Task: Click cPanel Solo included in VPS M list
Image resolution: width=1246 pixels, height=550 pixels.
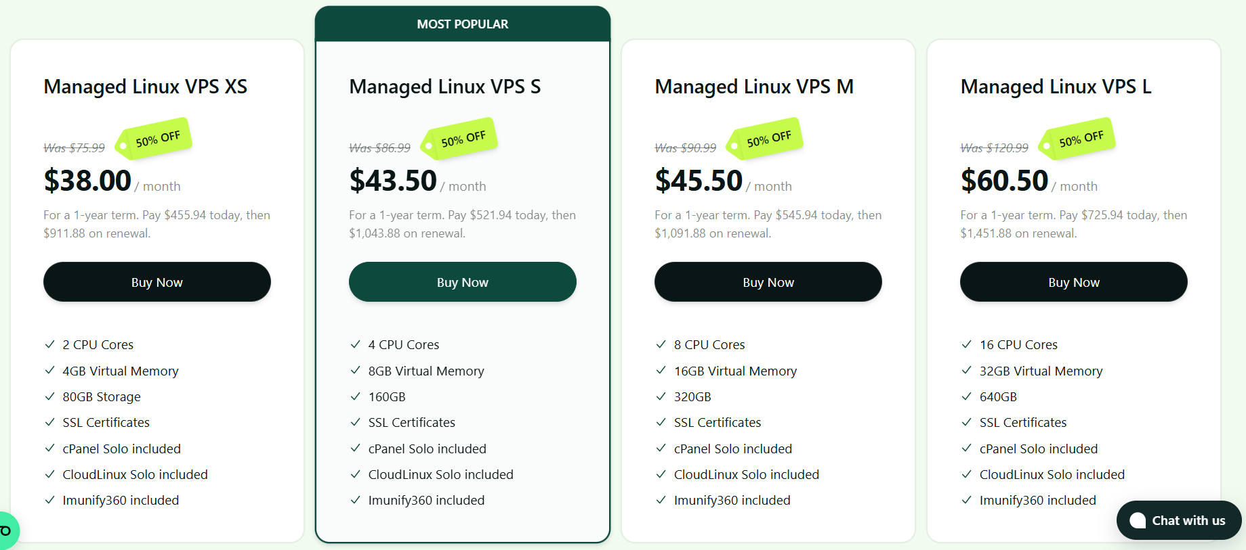Action: 732,449
